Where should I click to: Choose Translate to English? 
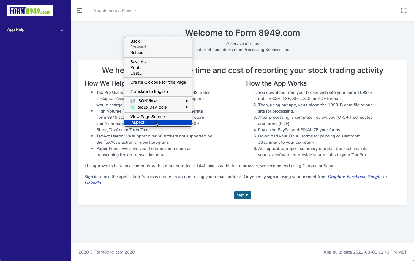coord(158,91)
